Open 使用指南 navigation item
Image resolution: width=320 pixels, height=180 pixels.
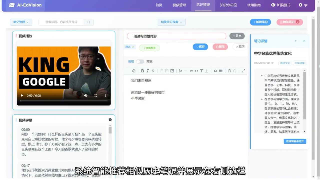(x=254, y=5)
